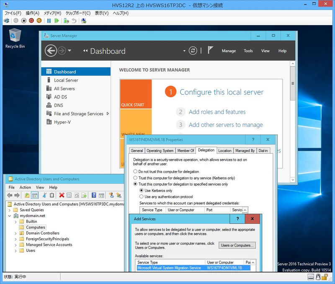335x284 pixels.
Task: Click the red Delete X icon in ADUC
Action: (x=62, y=195)
